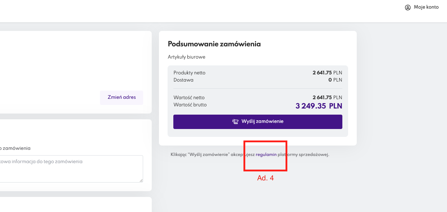
Task: Click the gross total 3 249.35 PLN
Action: [x=319, y=106]
